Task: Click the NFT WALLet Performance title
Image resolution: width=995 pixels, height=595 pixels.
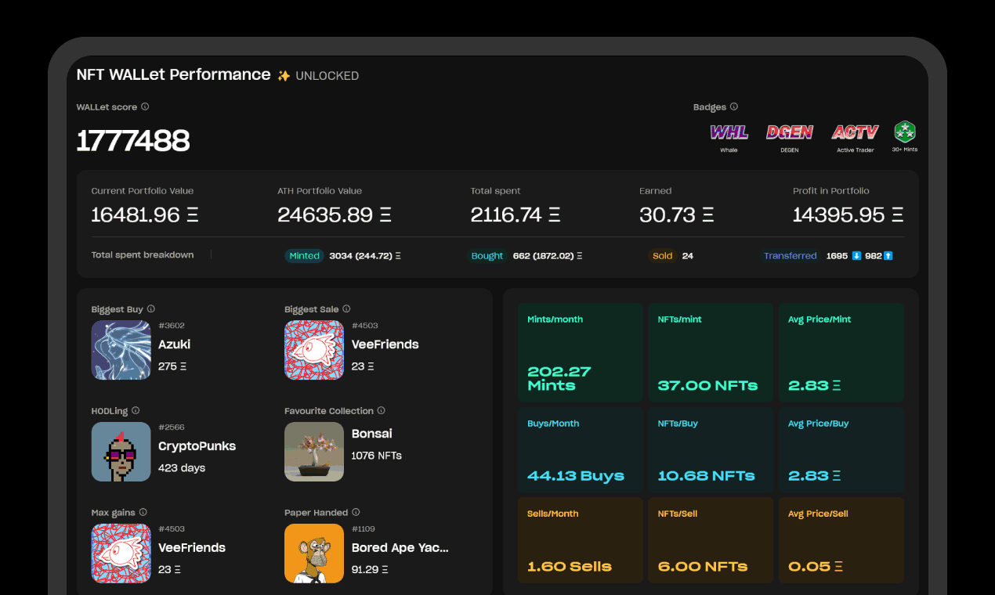Action: (x=174, y=74)
